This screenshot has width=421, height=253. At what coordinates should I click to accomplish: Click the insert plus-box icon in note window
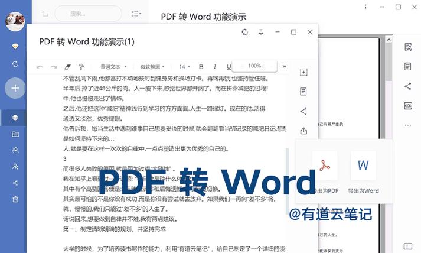click(x=303, y=72)
